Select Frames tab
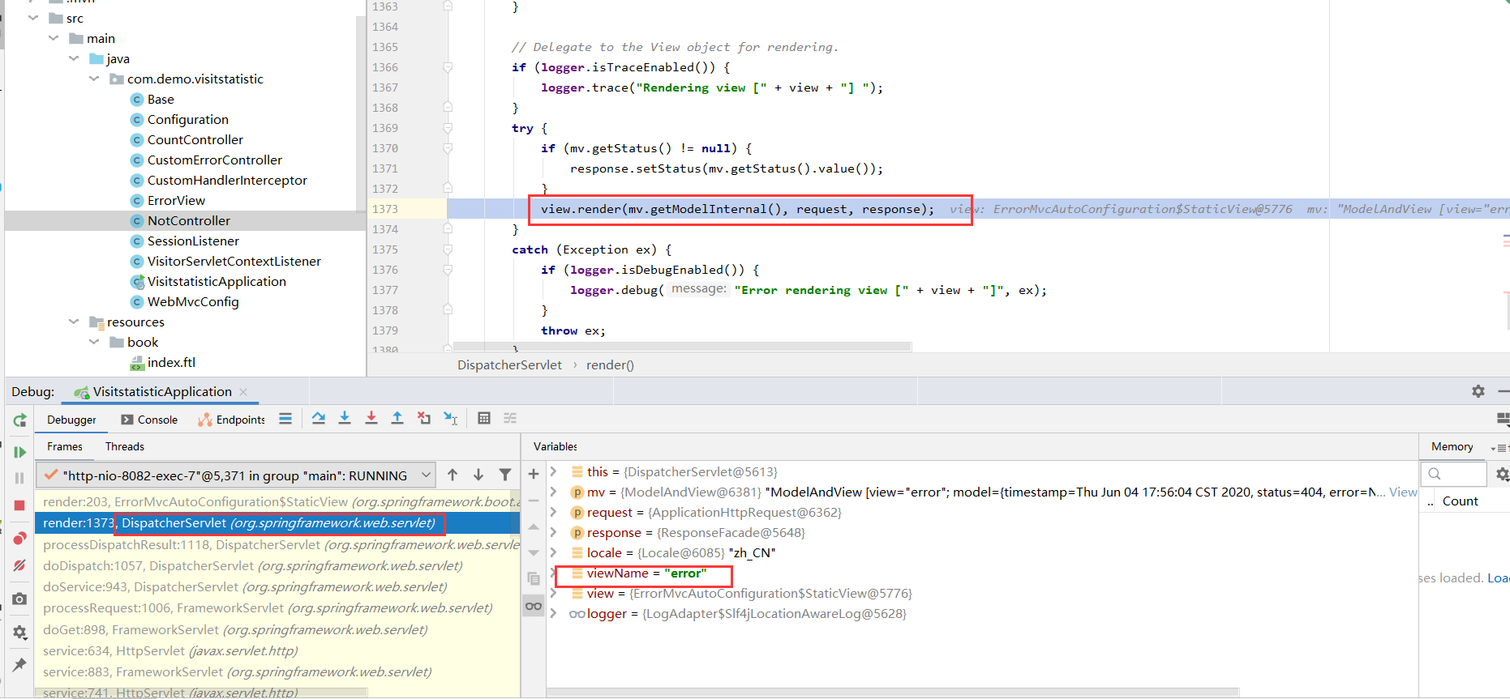The image size is (1510, 699). click(x=65, y=446)
